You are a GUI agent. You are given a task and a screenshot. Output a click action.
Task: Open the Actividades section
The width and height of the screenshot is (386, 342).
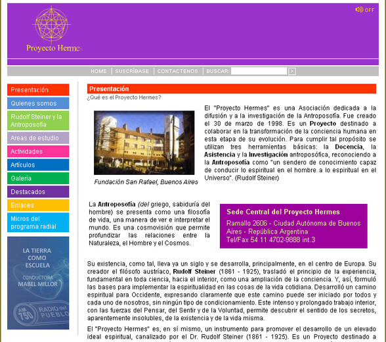[x=38, y=151]
